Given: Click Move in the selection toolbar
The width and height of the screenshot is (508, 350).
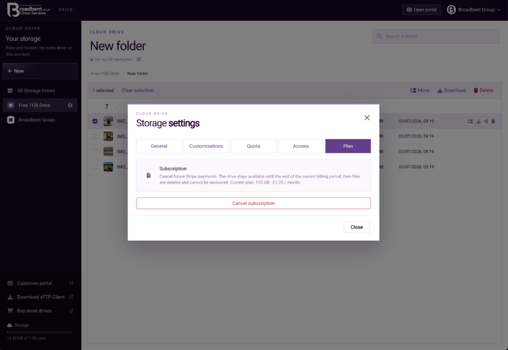Looking at the screenshot, I should [x=420, y=91].
